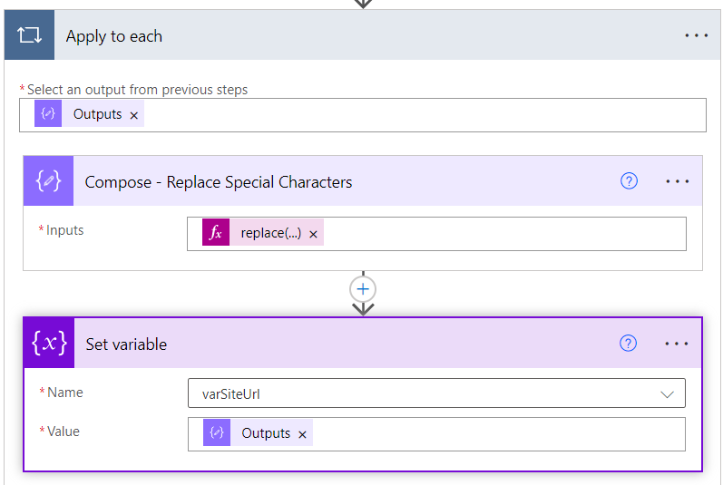The image size is (723, 485).
Task: Click the 'Inputs' label
Action: pos(65,230)
